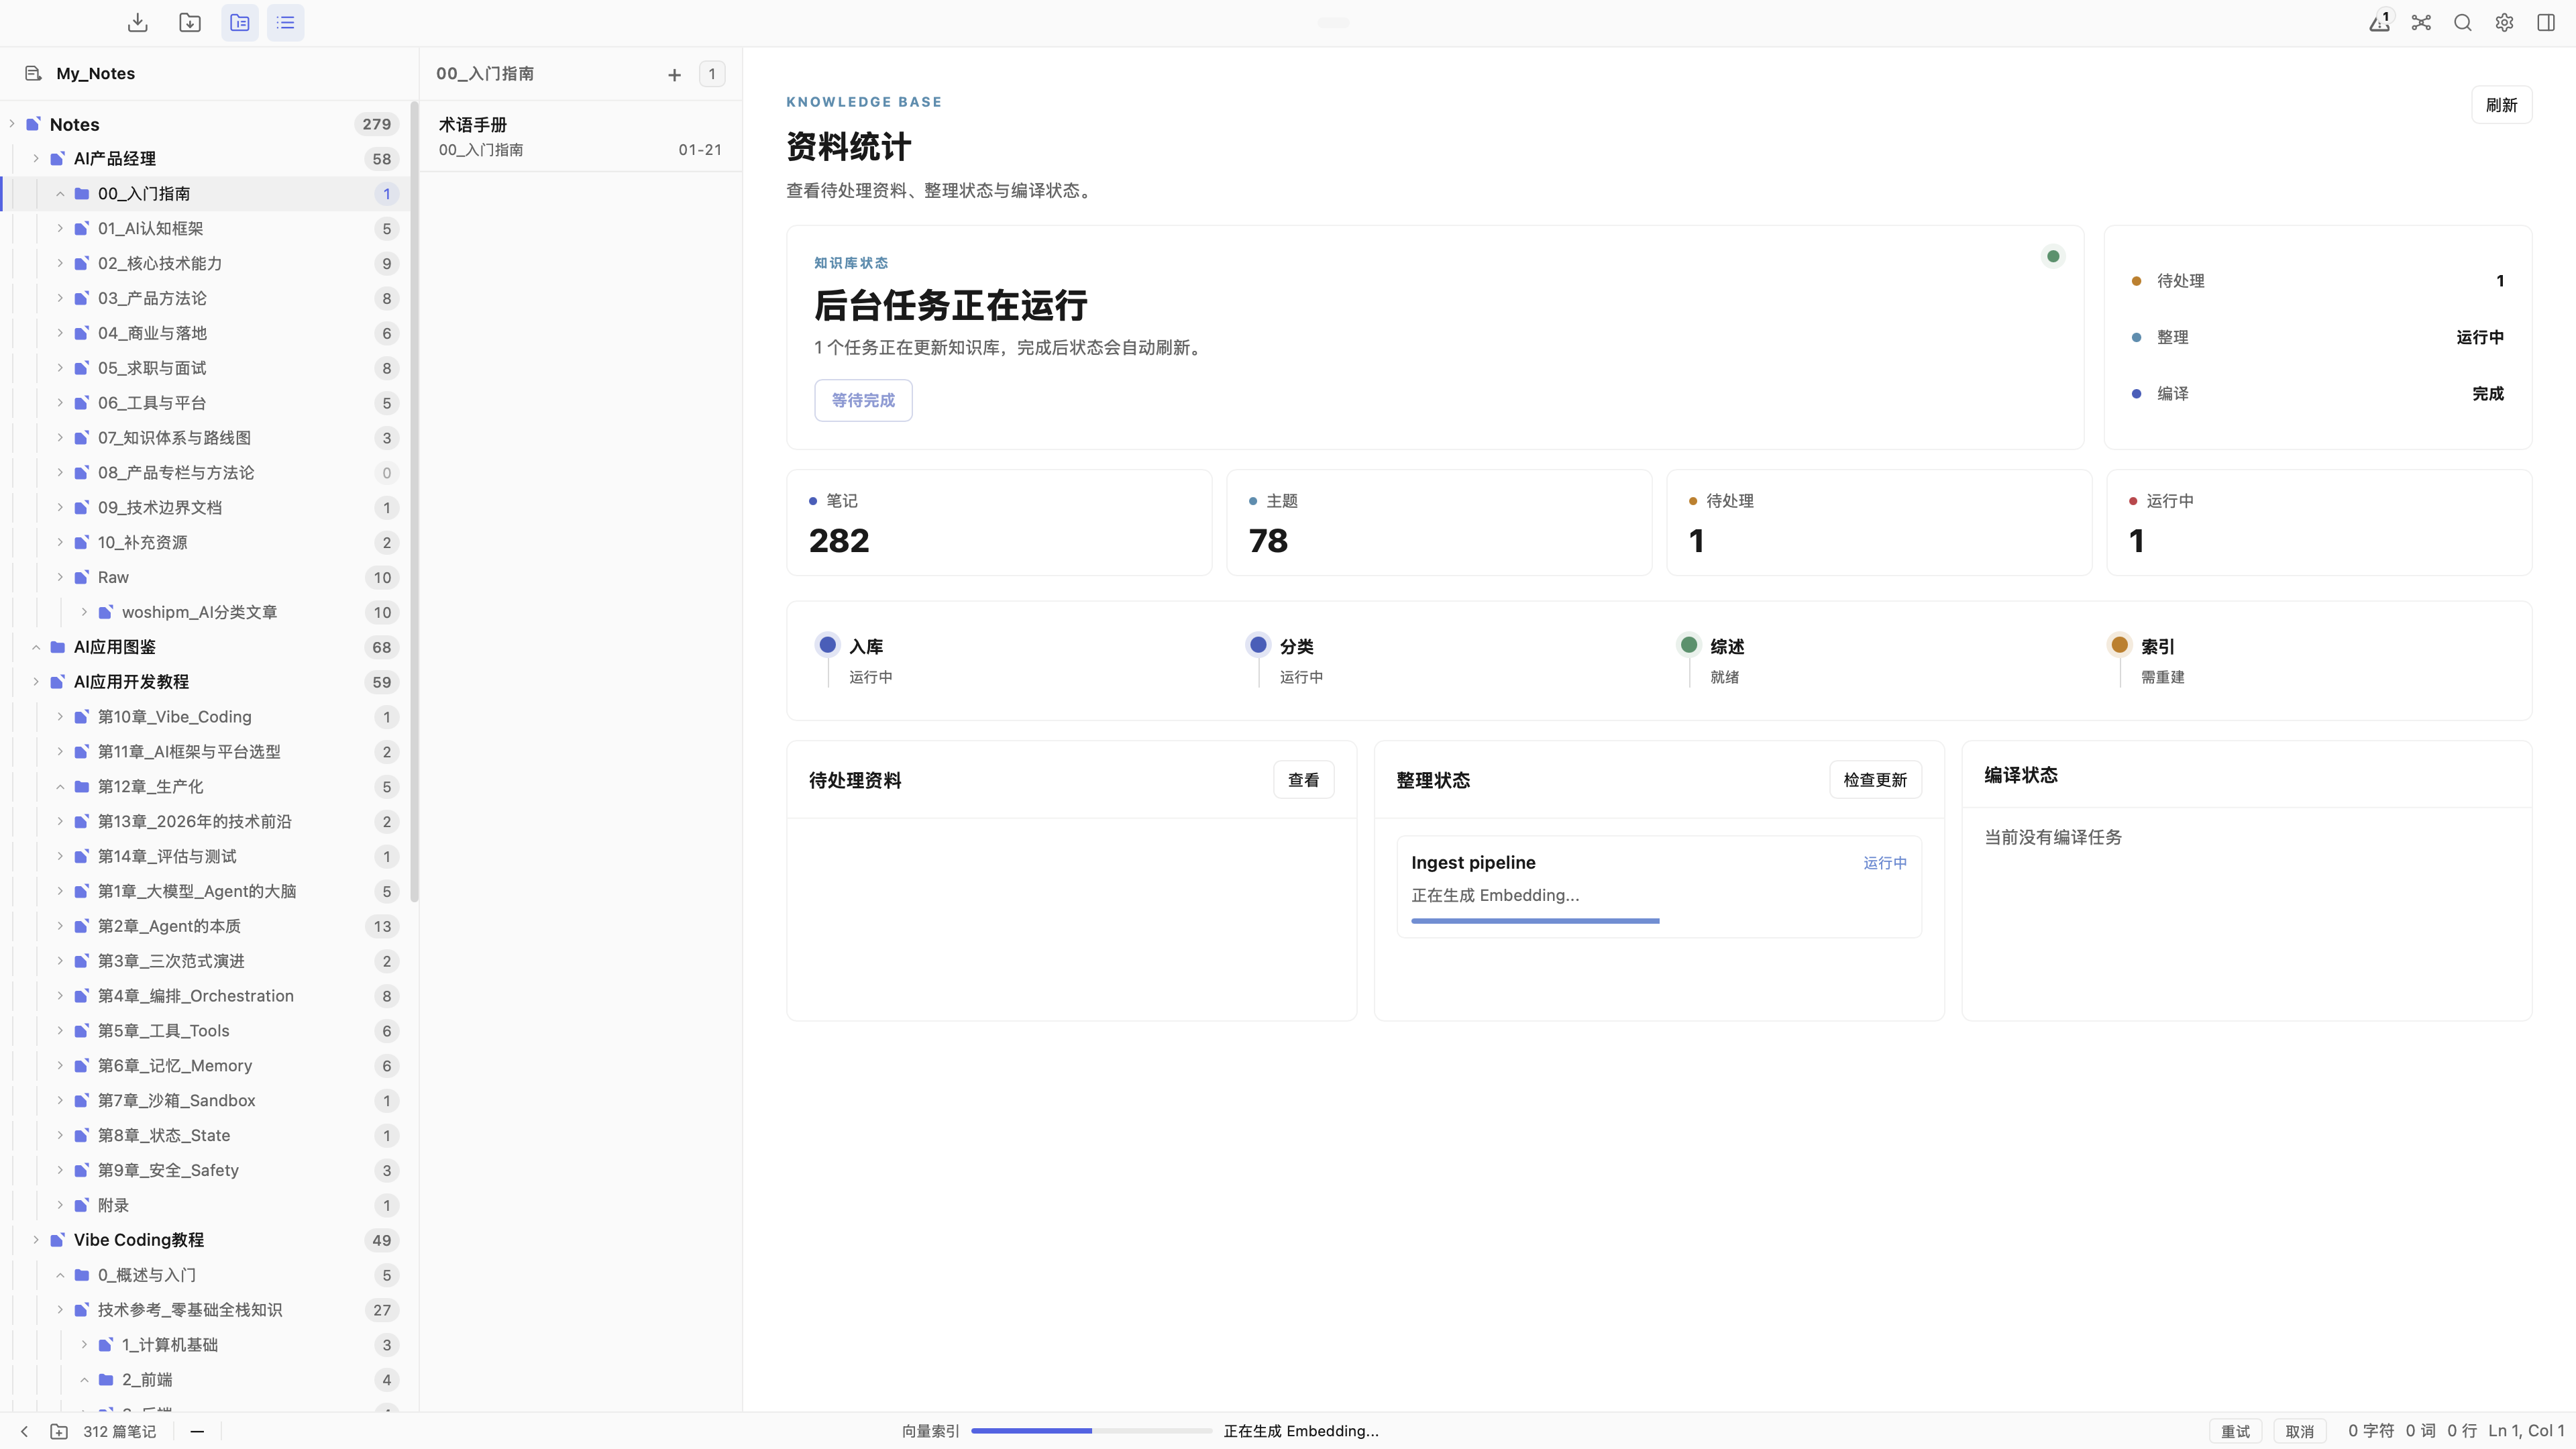
Task: Click the minus icon in the status bar
Action: [197, 1431]
